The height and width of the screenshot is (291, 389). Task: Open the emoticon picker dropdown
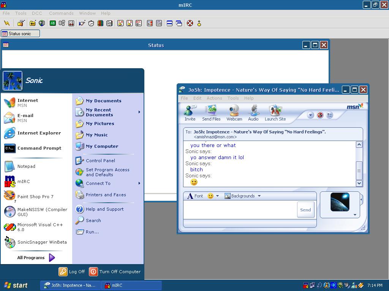click(x=217, y=196)
